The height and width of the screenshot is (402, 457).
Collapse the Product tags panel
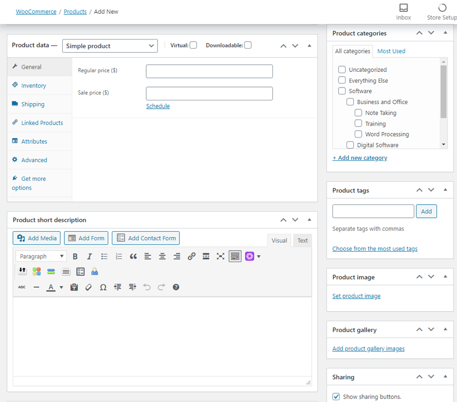click(x=446, y=190)
